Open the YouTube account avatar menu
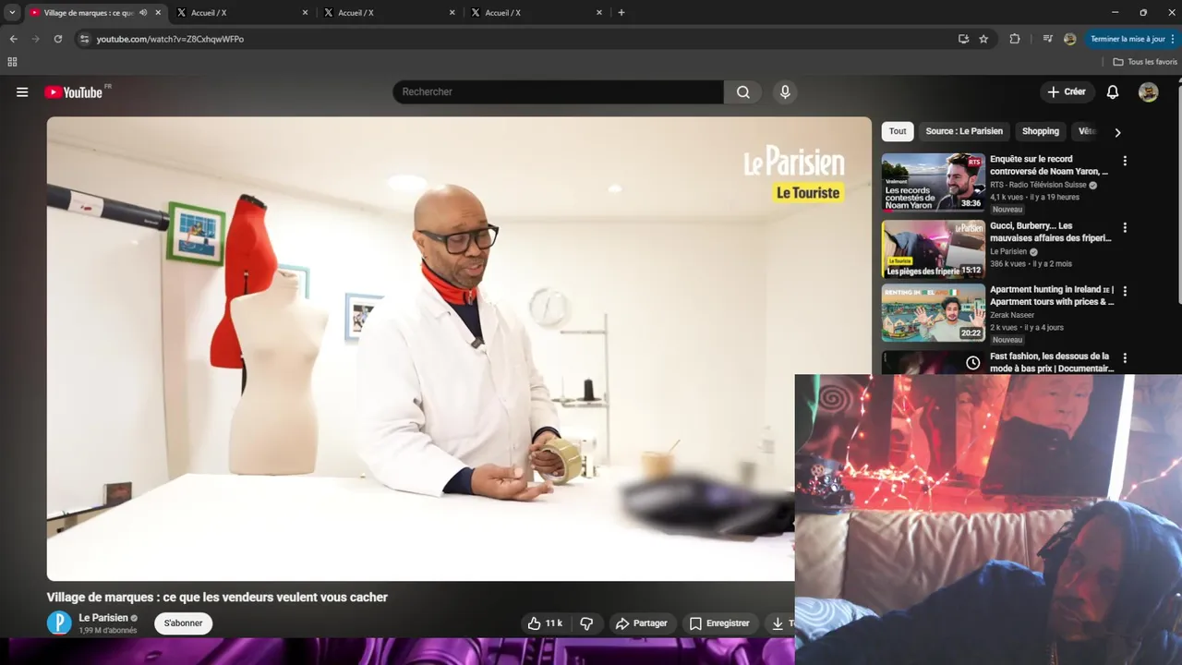 point(1149,92)
